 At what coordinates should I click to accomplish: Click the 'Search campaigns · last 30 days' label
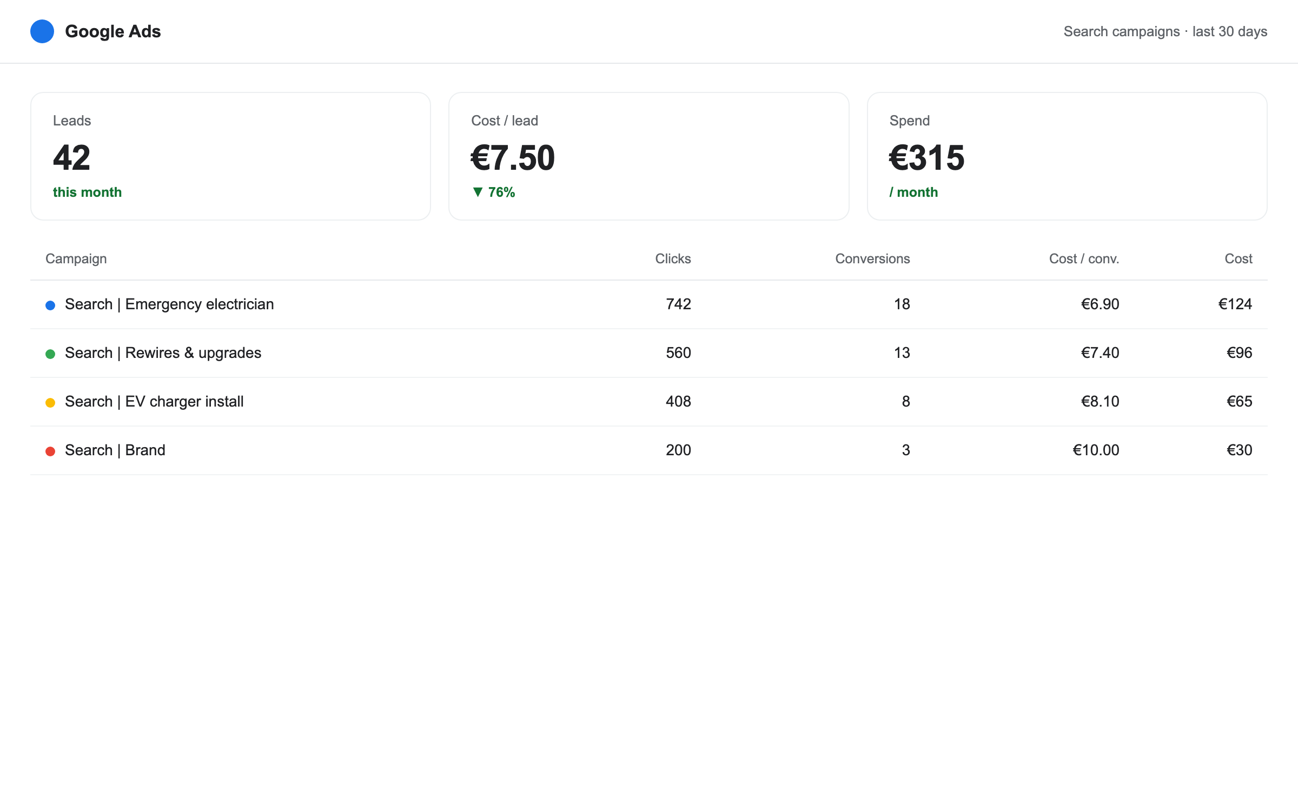(x=1165, y=31)
